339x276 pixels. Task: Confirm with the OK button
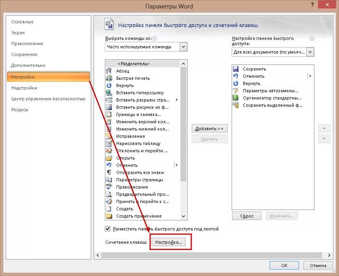coord(284,266)
